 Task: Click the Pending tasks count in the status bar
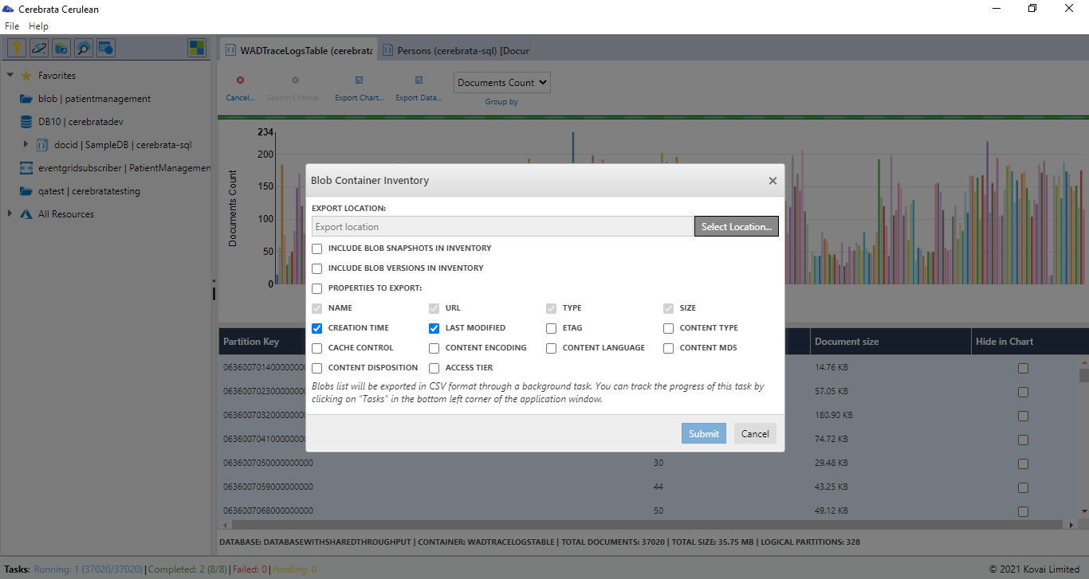click(294, 569)
